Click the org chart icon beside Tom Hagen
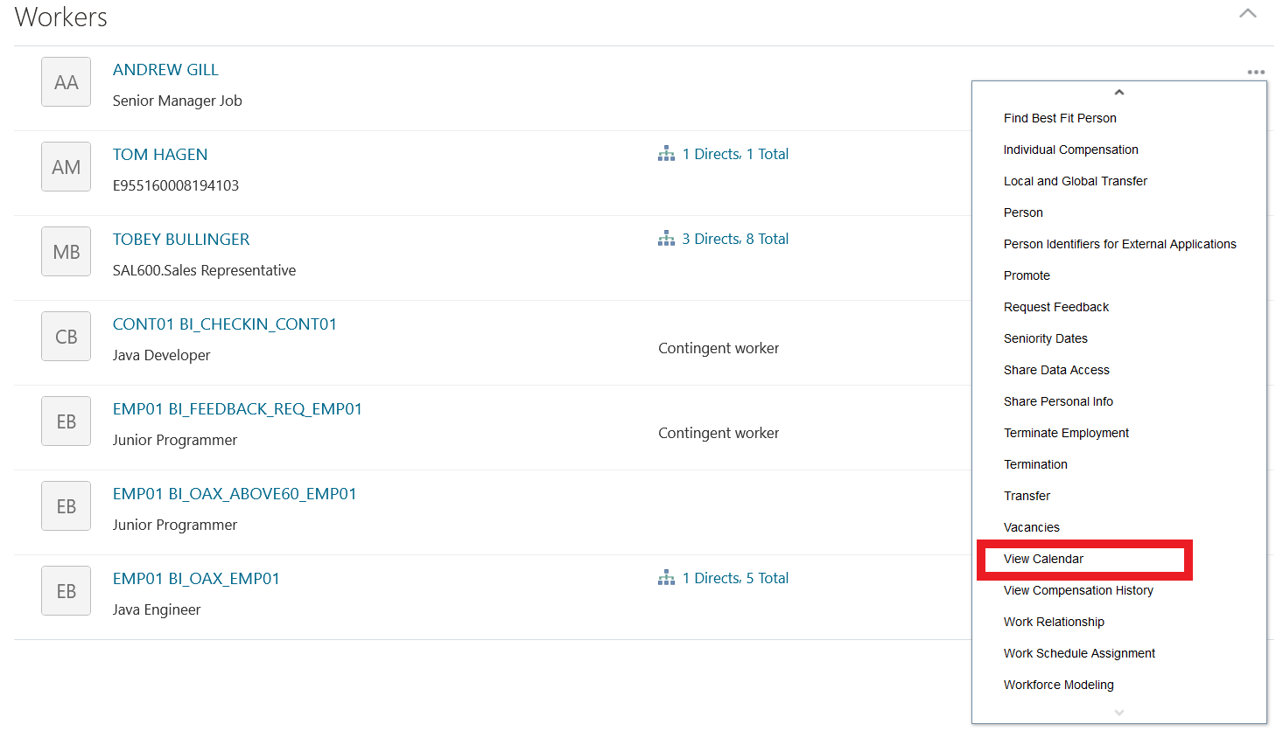The image size is (1283, 738). point(666,154)
